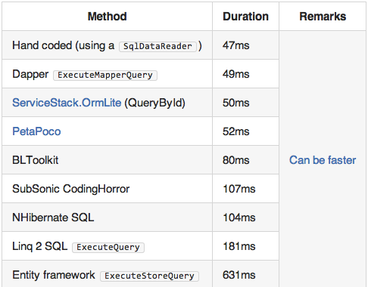The height and width of the screenshot is (287, 368).
Task: Click the 52ms duration cell
Action: click(245, 131)
